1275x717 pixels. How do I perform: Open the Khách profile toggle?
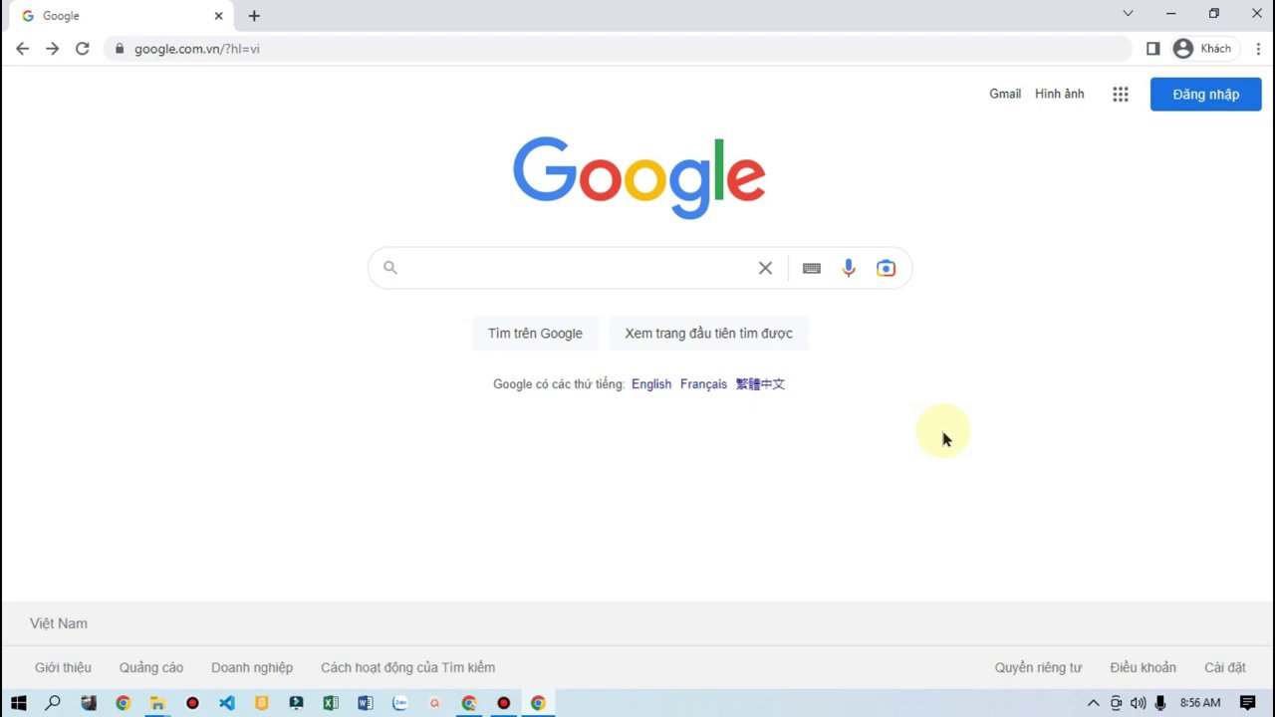point(1201,48)
